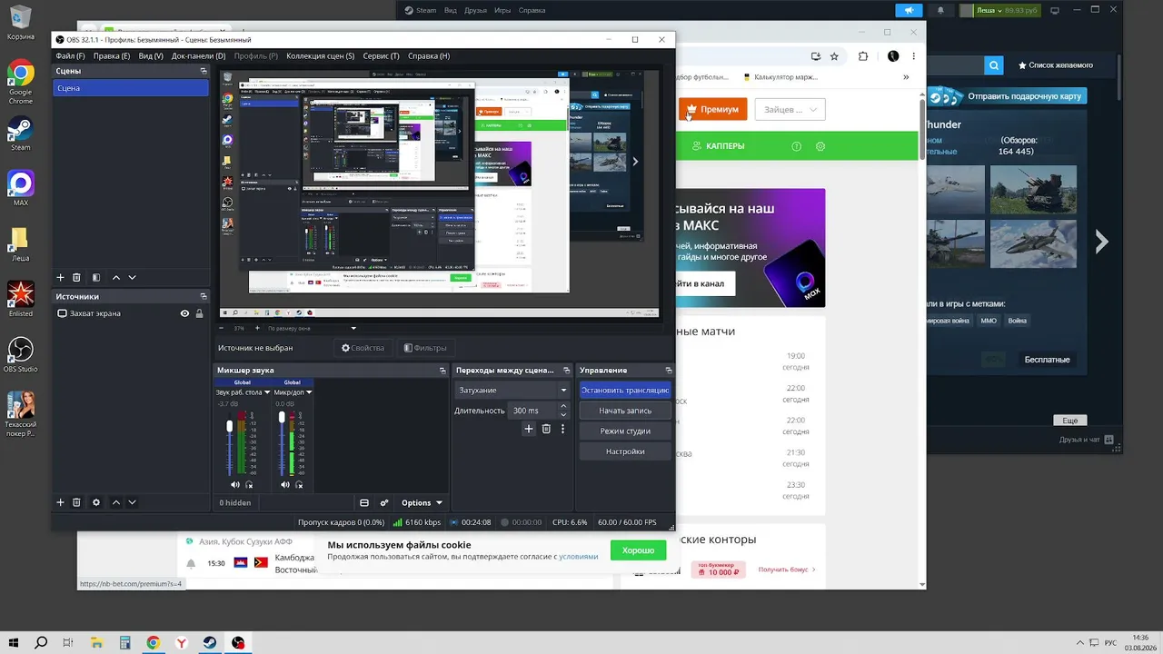The width and height of the screenshot is (1163, 654).
Task: Open Steam announcements megaphone button
Action: pos(909,10)
